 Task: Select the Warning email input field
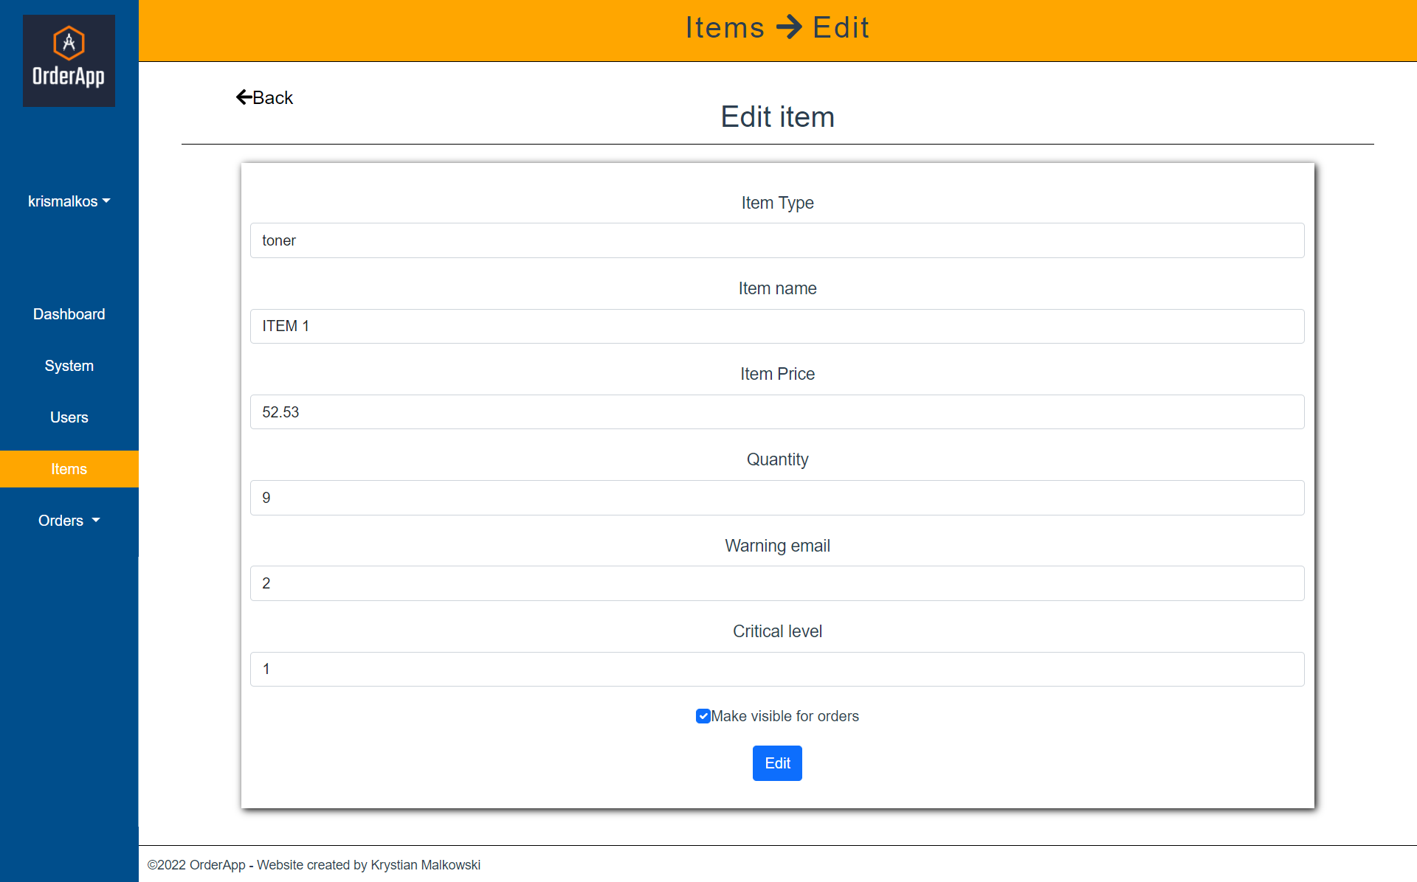[776, 583]
